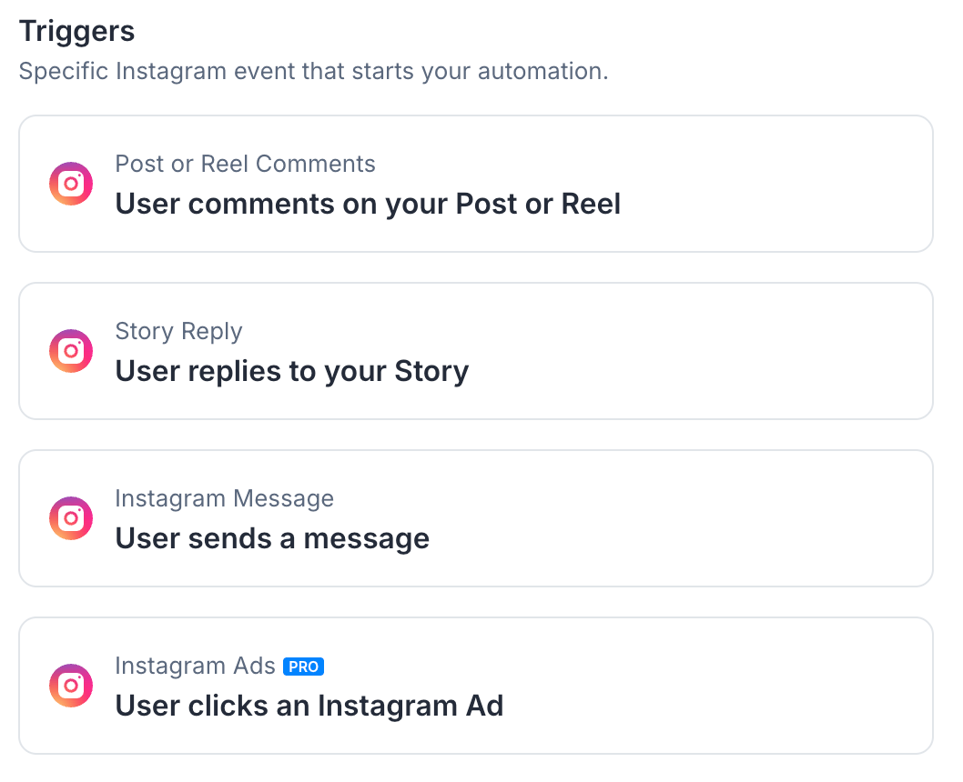Choose 'User sends a message' trigger

click(x=272, y=538)
